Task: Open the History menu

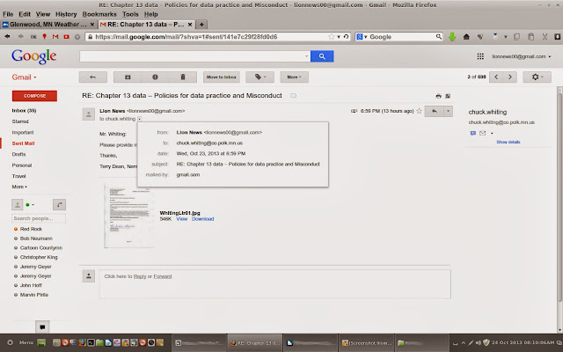Action: [66, 14]
